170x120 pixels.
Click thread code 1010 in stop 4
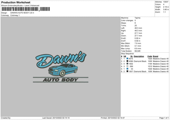tap(150, 67)
